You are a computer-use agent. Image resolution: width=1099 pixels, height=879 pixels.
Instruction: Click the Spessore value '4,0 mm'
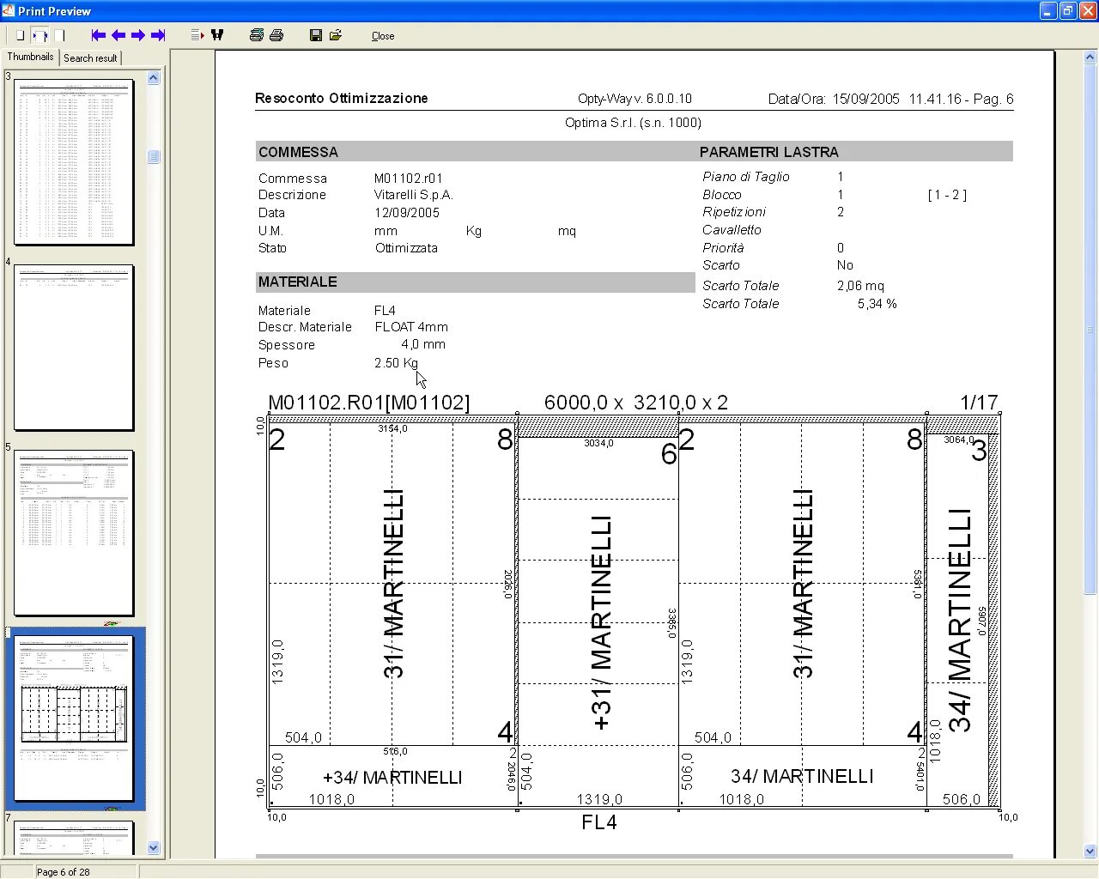pos(422,344)
